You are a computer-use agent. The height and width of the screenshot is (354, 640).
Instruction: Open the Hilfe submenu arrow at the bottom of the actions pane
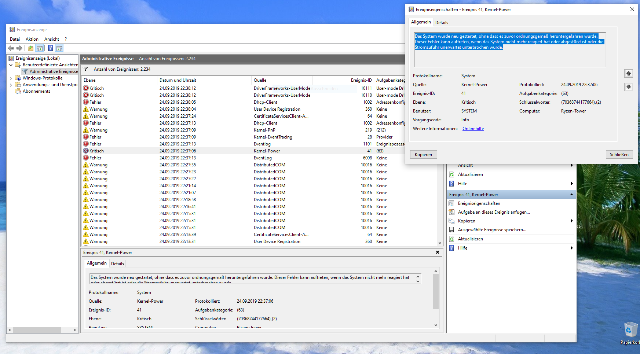pyautogui.click(x=572, y=248)
